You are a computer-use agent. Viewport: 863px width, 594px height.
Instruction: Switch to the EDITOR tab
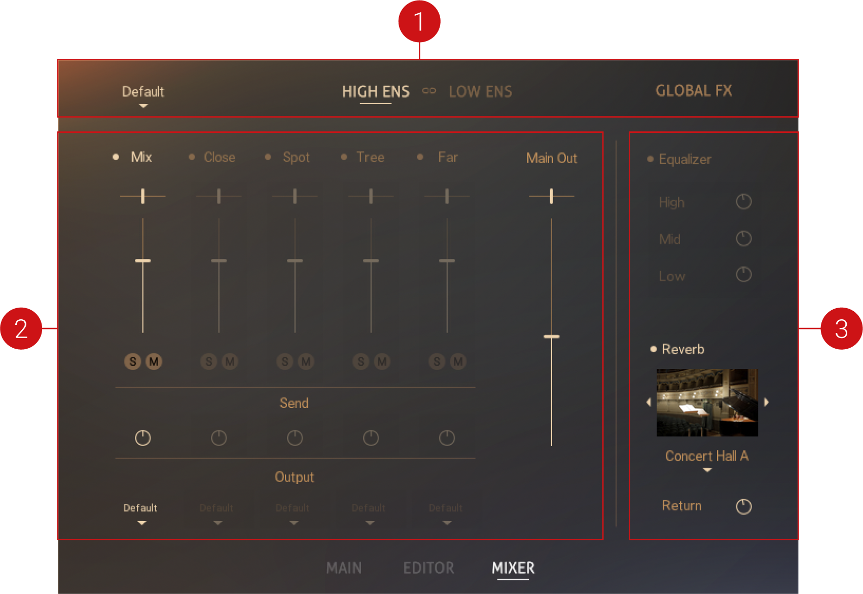pyautogui.click(x=428, y=568)
